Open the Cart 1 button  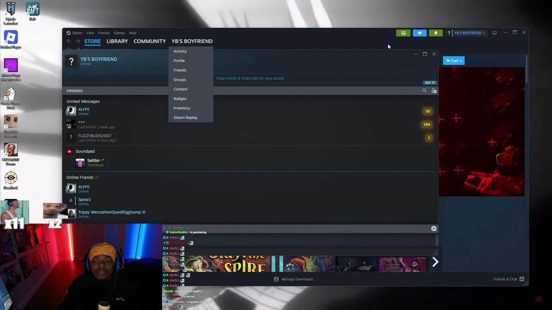tap(454, 61)
